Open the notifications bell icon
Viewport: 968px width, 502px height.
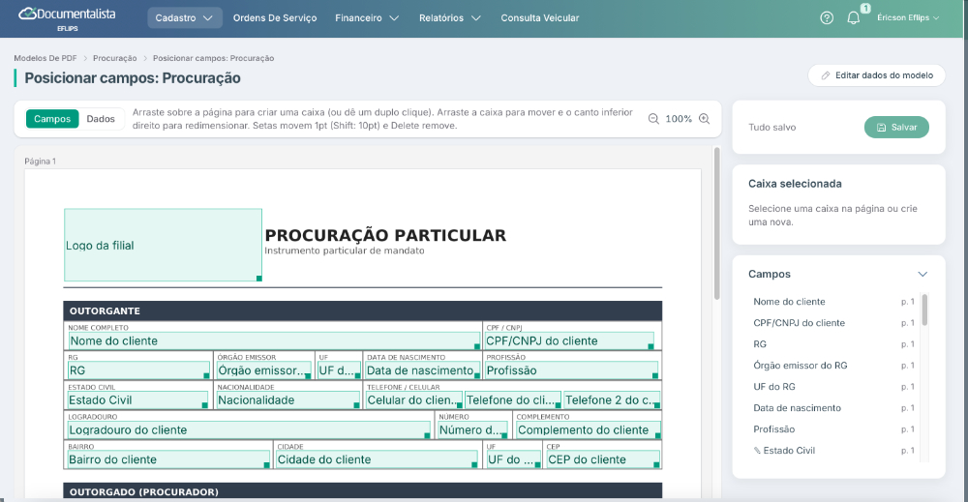point(853,17)
